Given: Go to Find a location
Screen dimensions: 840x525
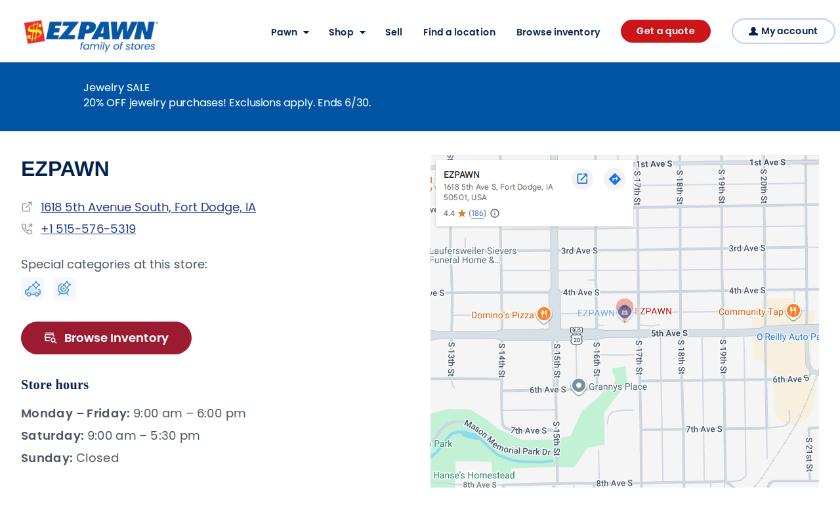Looking at the screenshot, I should [x=459, y=32].
